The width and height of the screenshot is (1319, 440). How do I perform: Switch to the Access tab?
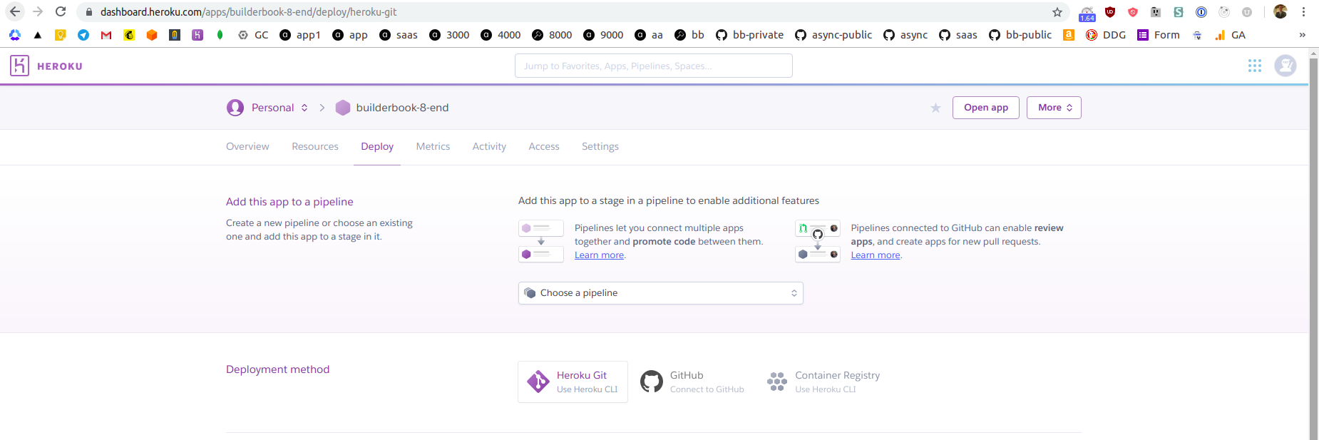544,146
